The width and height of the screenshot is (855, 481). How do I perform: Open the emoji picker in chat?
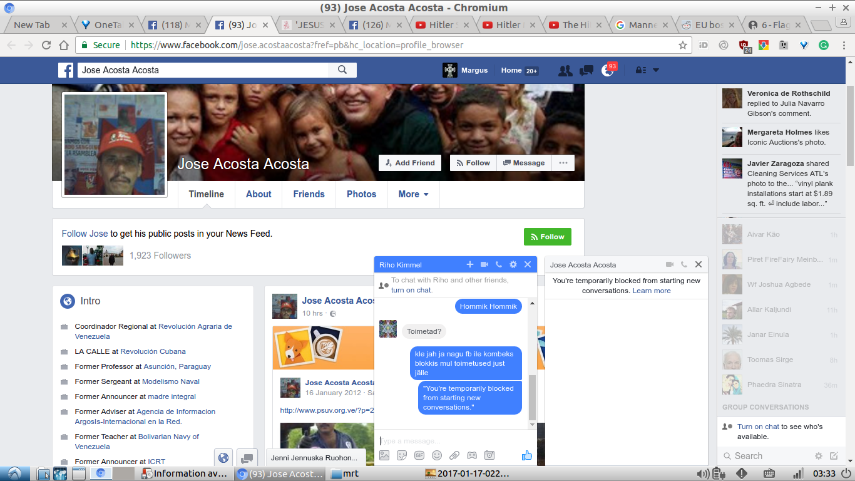coord(437,455)
